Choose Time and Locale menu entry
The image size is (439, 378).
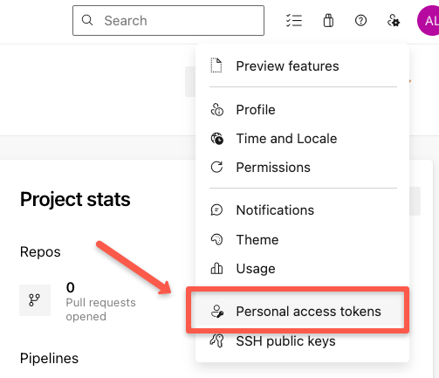point(303,139)
